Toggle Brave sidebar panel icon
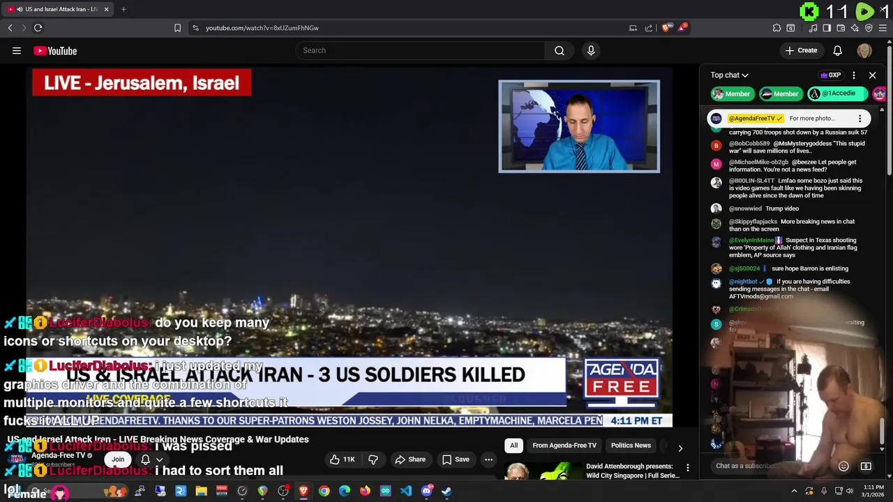This screenshot has height=502, width=893. click(827, 28)
